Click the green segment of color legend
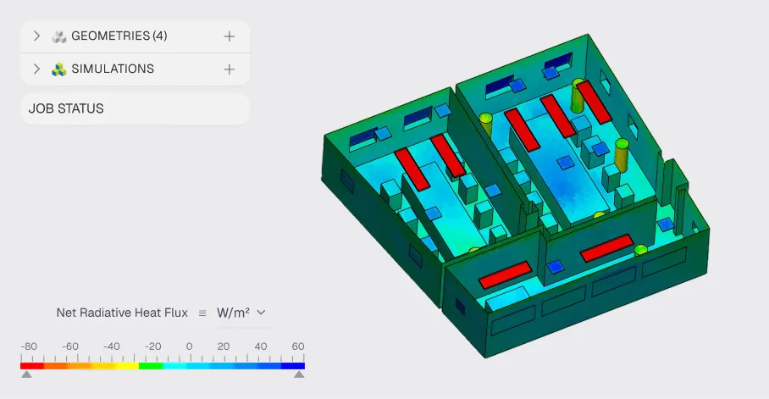 151,366
